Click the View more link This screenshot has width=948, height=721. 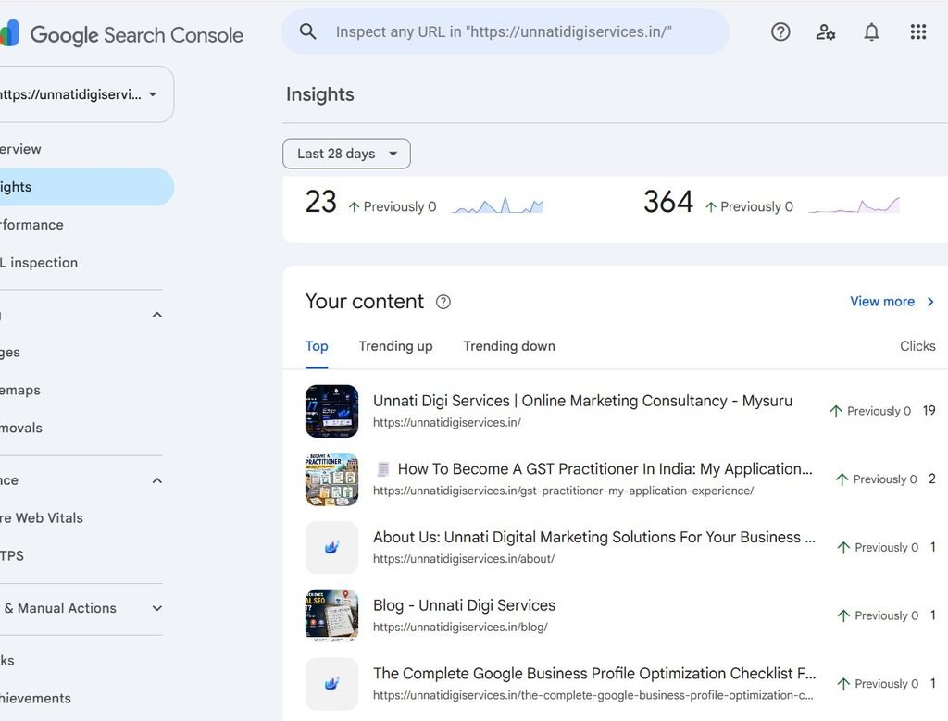coord(882,302)
